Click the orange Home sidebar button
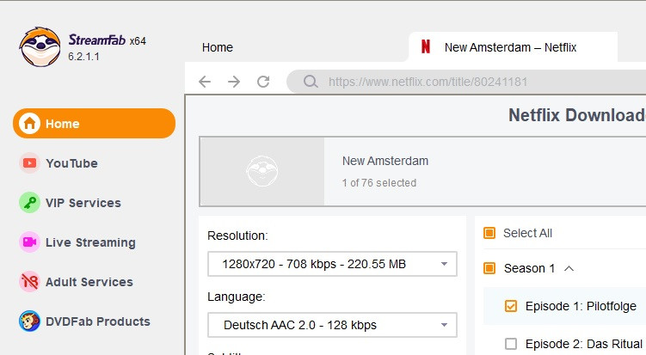The width and height of the screenshot is (646, 355). [94, 124]
